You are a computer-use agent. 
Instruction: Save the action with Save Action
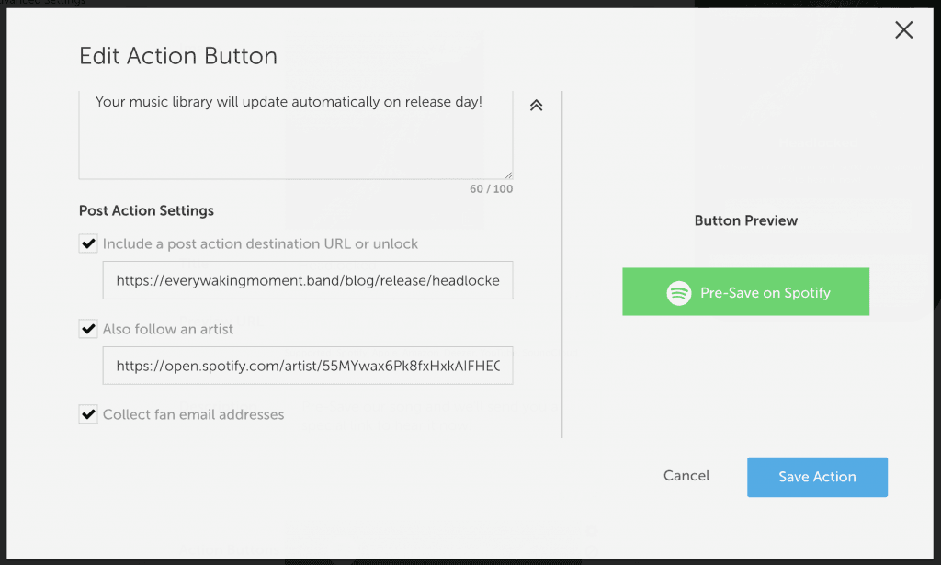817,477
